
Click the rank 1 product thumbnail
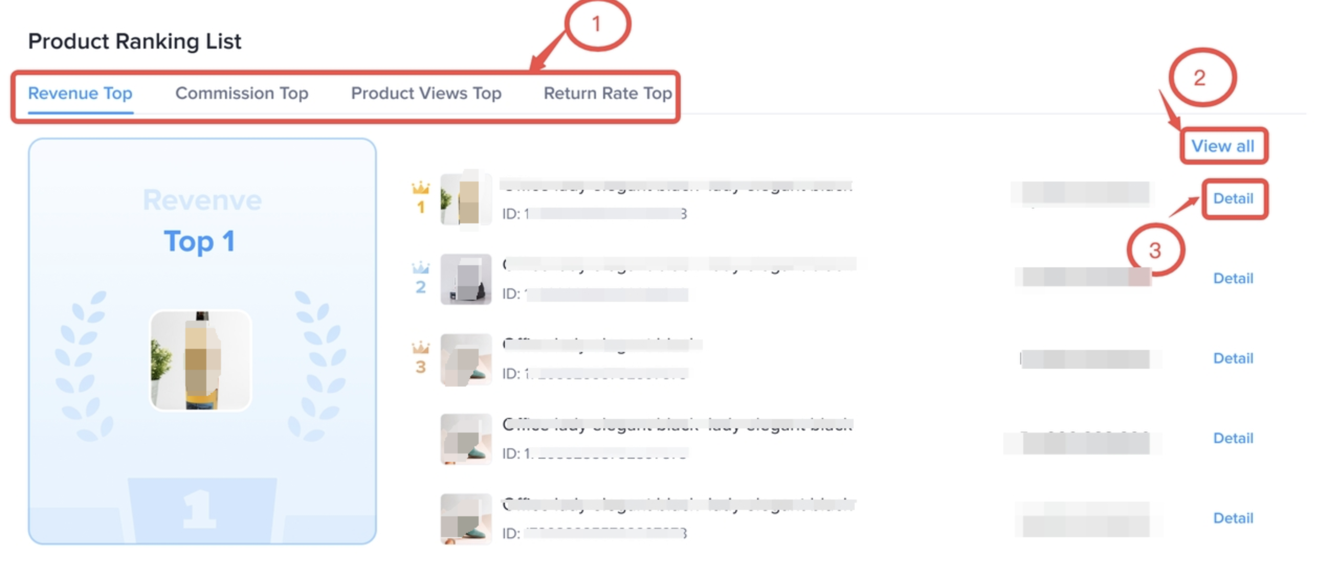[x=466, y=199]
